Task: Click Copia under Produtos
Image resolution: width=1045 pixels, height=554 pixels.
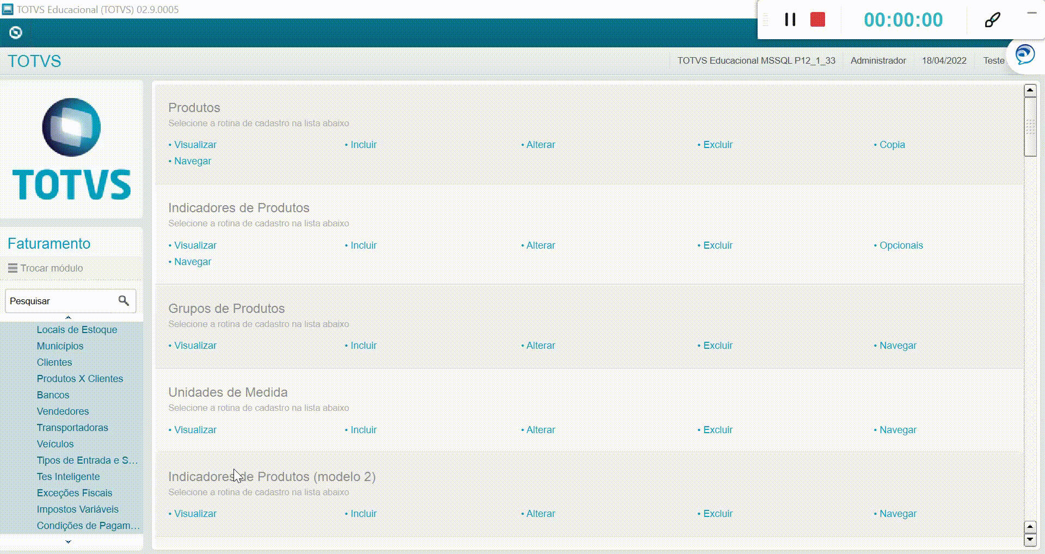Action: tap(892, 145)
